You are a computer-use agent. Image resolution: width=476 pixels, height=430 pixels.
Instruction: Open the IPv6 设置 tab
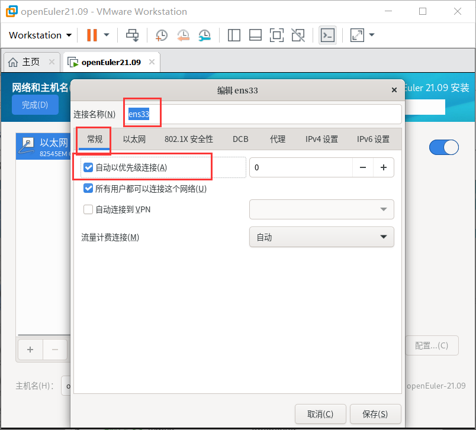pyautogui.click(x=373, y=139)
